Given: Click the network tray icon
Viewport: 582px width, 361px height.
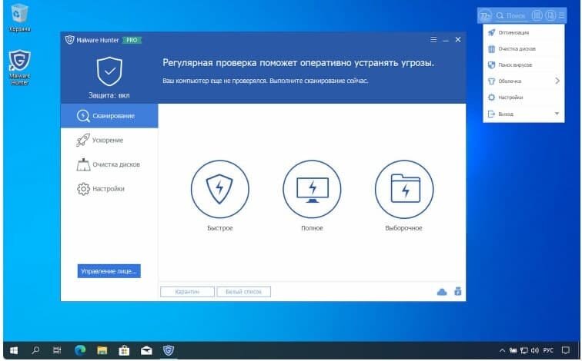Looking at the screenshot, I should pyautogui.click(x=523, y=350).
